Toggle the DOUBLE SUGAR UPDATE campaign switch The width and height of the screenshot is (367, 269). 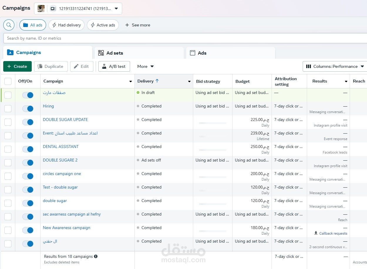(28, 122)
